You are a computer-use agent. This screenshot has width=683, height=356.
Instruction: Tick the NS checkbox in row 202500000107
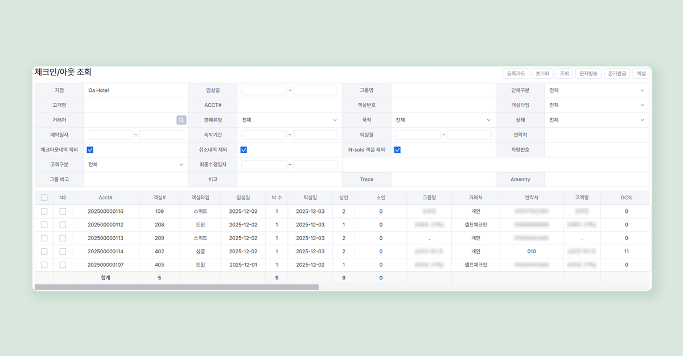[x=63, y=265]
